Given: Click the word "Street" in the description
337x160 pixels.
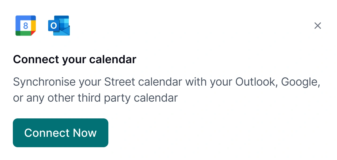Looking at the screenshot, I should click(120, 82).
